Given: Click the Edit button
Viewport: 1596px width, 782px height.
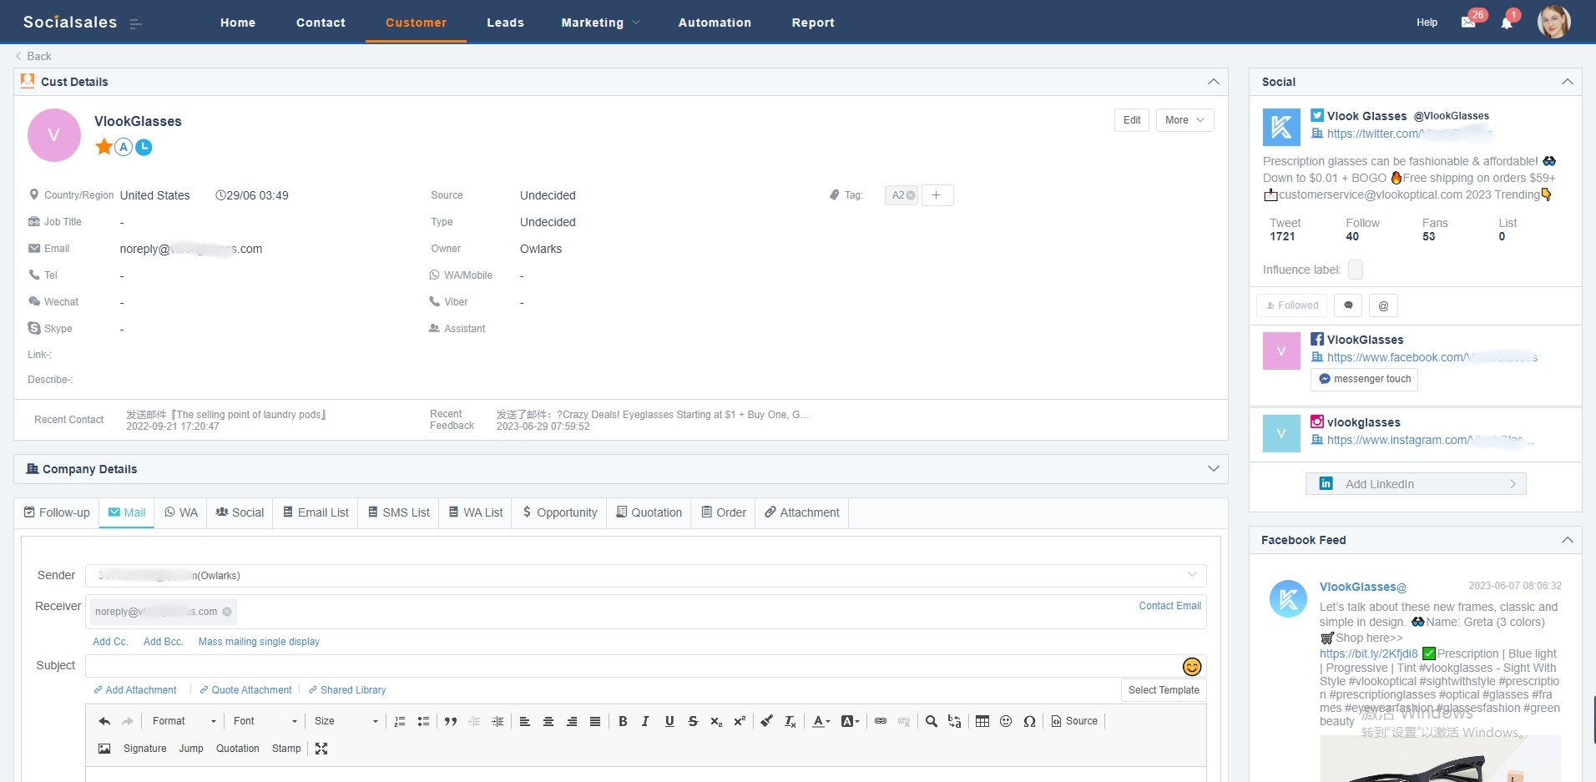Looking at the screenshot, I should click(x=1132, y=120).
